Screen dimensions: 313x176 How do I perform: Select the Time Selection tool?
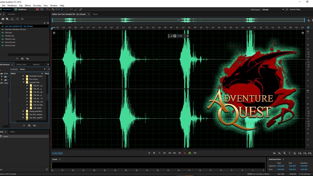coord(62,9)
